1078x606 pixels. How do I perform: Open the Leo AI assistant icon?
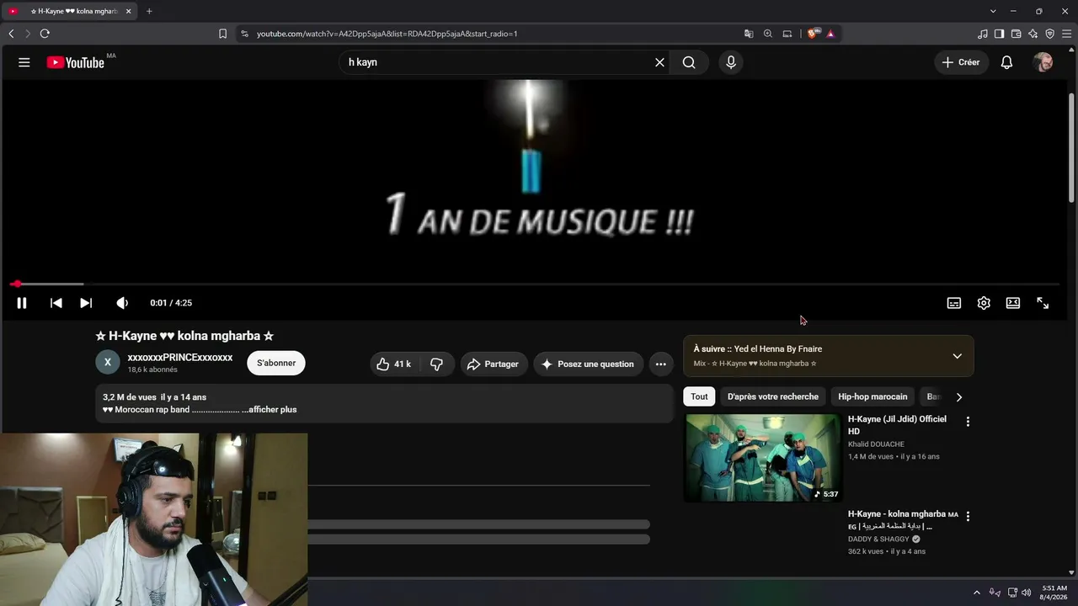pos(1033,34)
